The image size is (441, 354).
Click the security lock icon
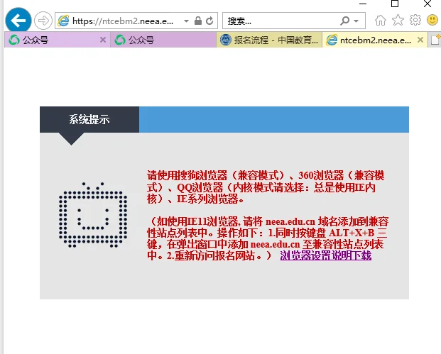(198, 21)
